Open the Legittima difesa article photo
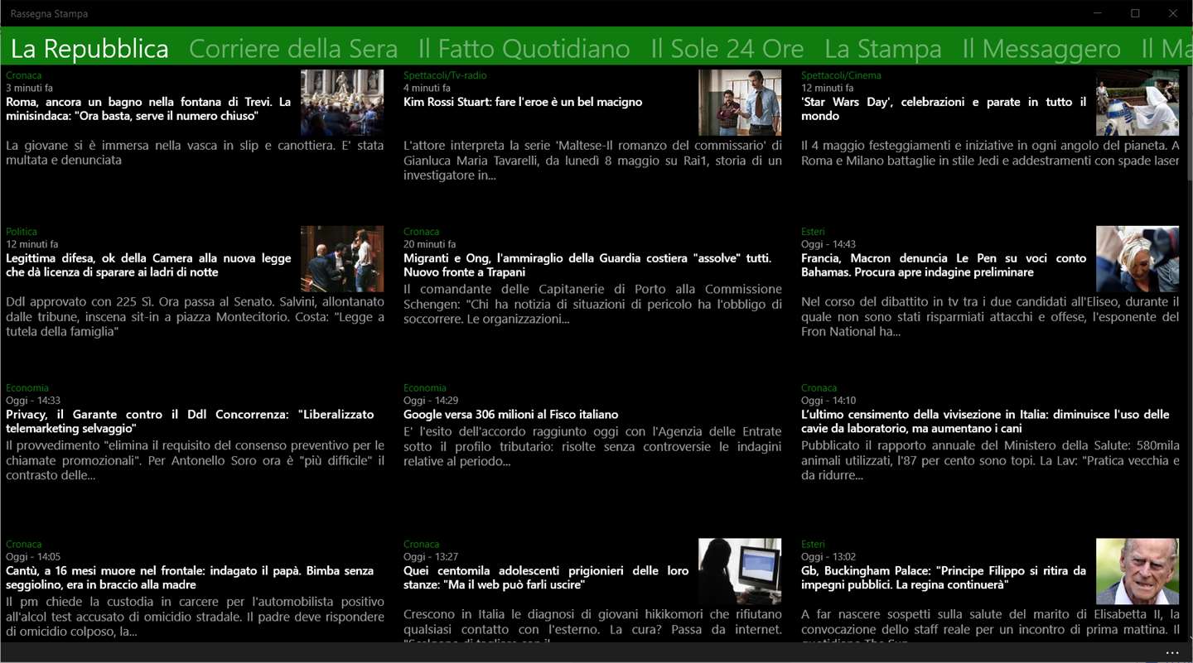Viewport: 1193px width, 663px height. pyautogui.click(x=342, y=259)
